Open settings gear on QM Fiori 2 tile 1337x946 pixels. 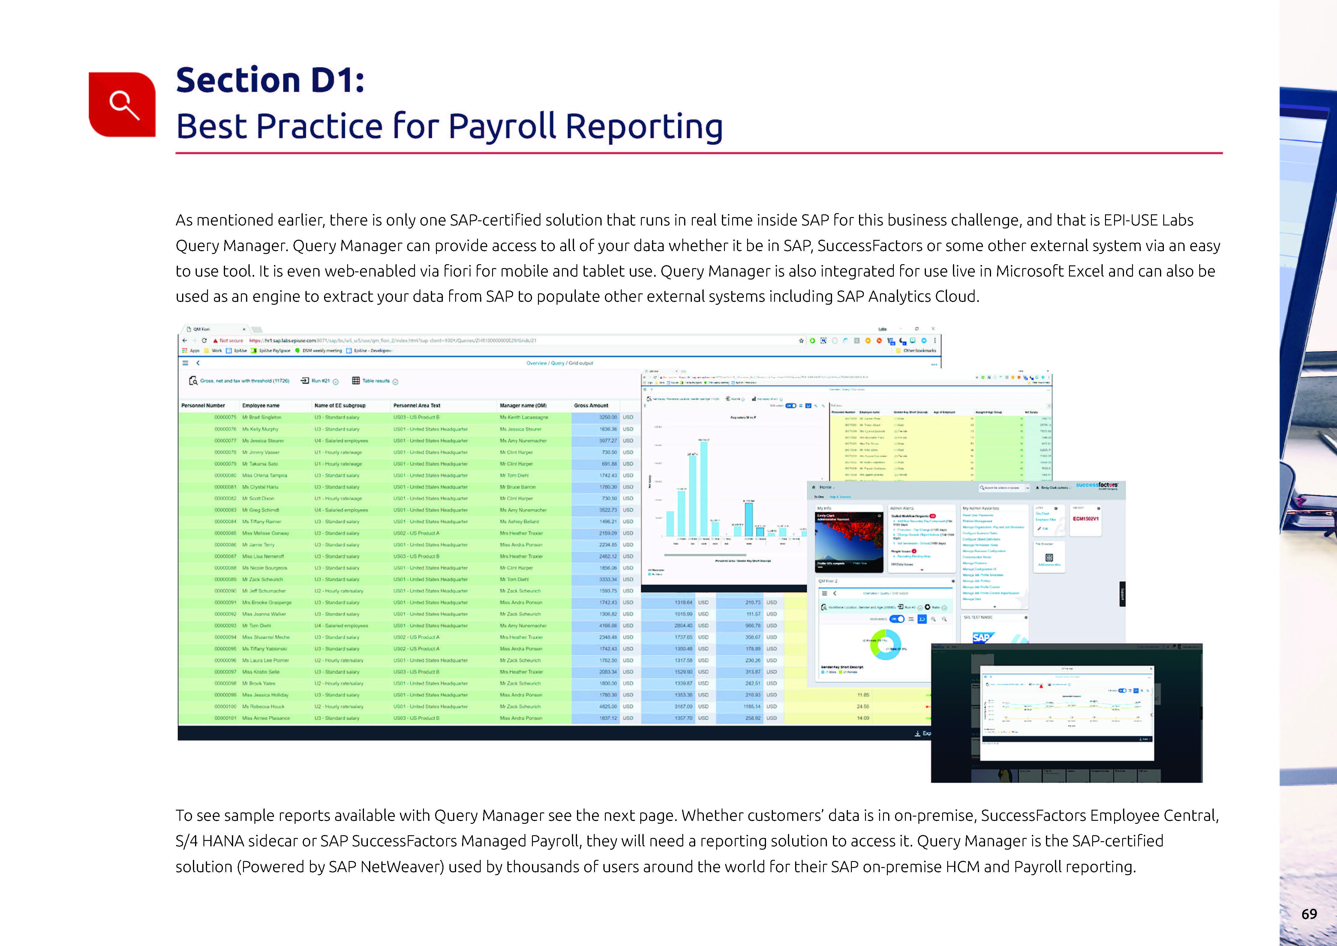pos(953,581)
